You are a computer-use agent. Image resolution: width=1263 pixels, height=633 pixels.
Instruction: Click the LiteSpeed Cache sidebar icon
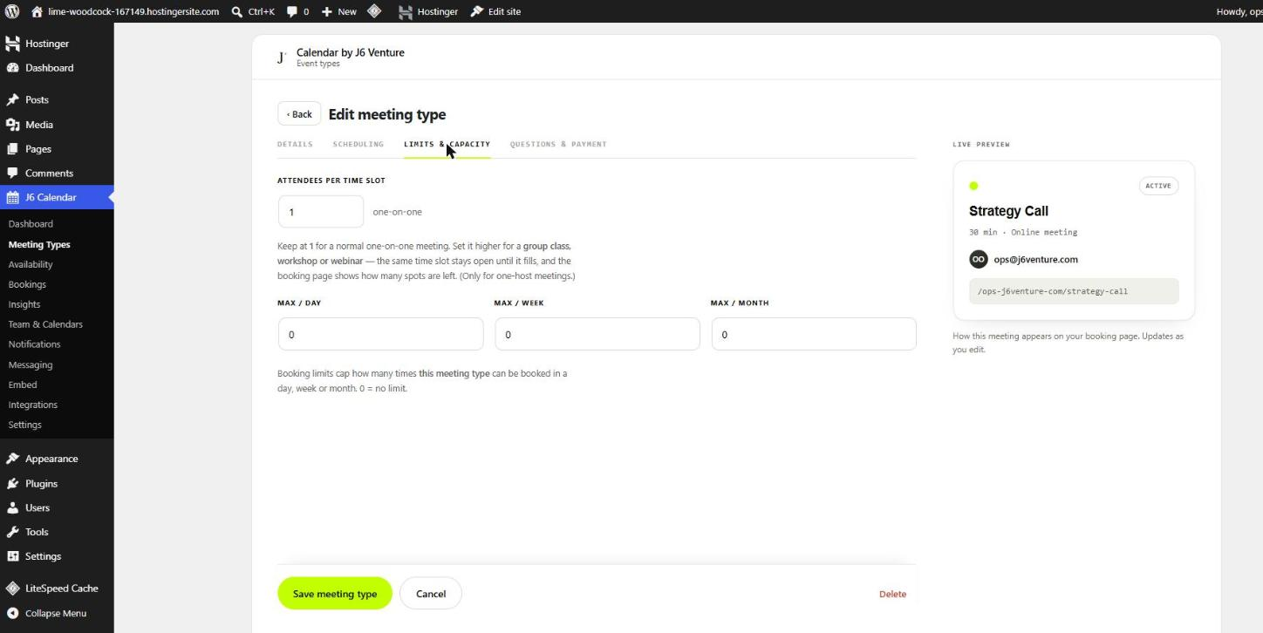pyautogui.click(x=13, y=588)
